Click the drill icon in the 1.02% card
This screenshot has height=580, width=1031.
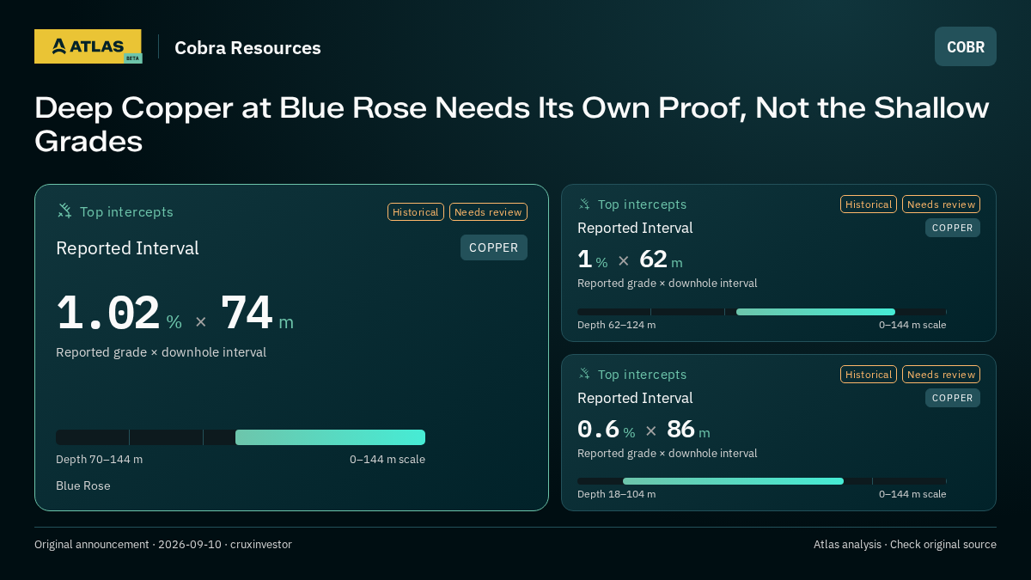[x=64, y=211]
